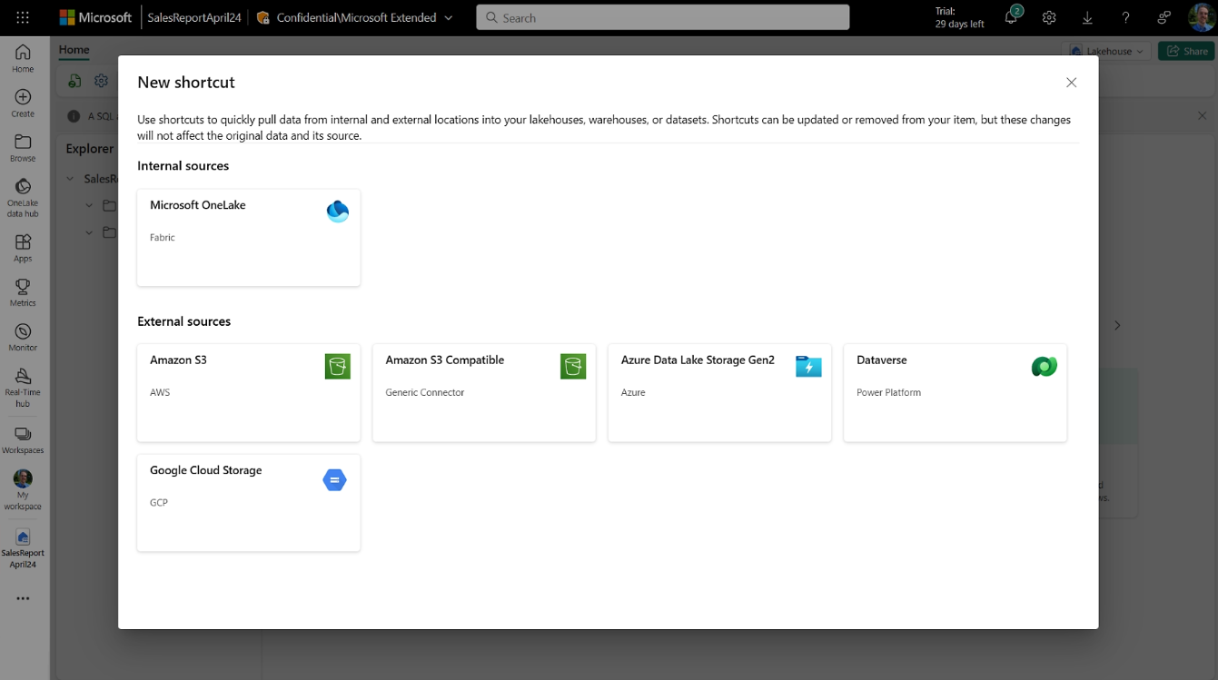
Task: Open the app launcher waffle menu
Action: click(23, 18)
